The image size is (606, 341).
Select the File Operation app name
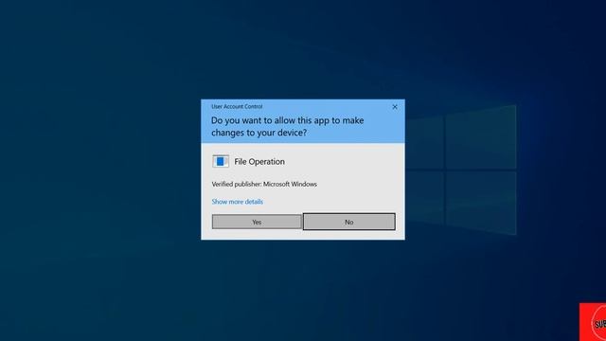point(259,162)
